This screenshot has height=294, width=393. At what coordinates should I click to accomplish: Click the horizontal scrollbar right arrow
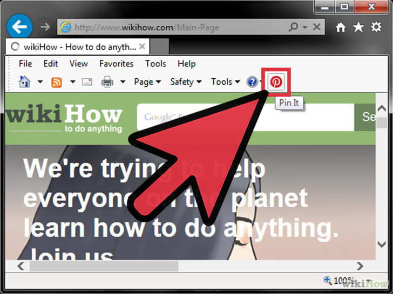click(360, 266)
